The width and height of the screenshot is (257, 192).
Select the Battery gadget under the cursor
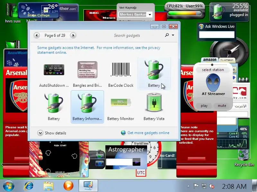pos(154,74)
